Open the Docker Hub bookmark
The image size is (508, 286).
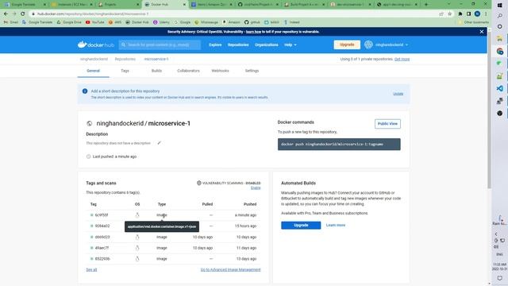point(137,22)
